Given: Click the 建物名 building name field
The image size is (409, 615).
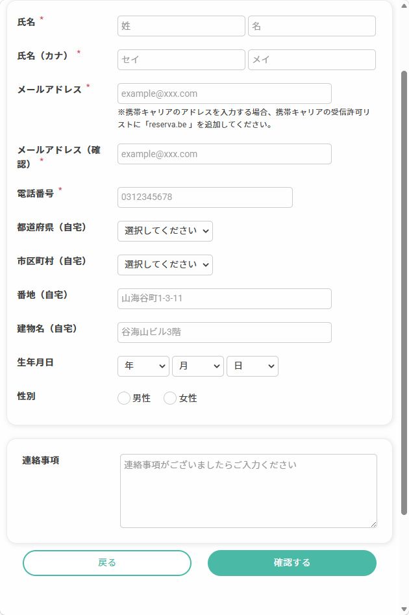Looking at the screenshot, I should [225, 333].
